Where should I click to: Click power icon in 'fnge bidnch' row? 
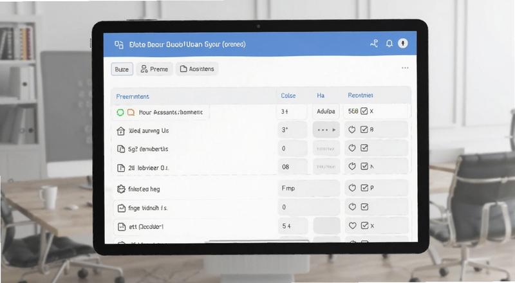pyautogui.click(x=352, y=207)
